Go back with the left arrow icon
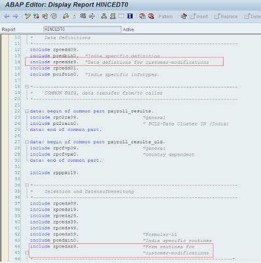The width and height of the screenshot is (261, 263). 7,16
